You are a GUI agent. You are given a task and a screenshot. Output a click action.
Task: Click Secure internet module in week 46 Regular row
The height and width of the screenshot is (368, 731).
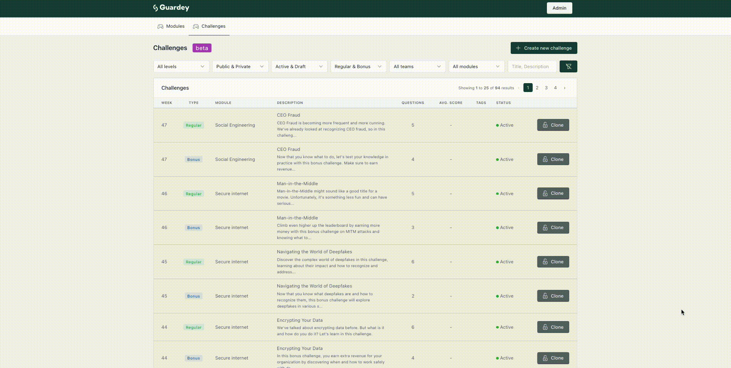[232, 194]
